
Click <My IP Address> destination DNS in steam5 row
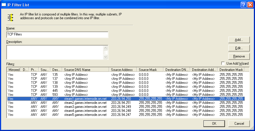[x=177, y=115]
